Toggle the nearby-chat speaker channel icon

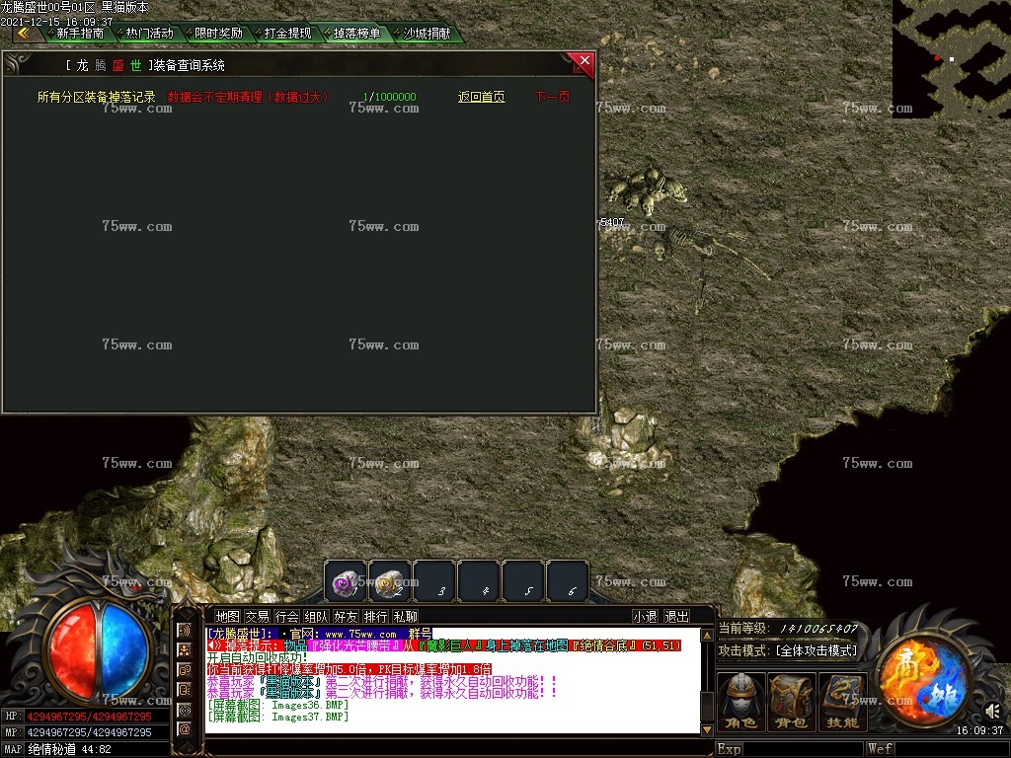click(185, 631)
